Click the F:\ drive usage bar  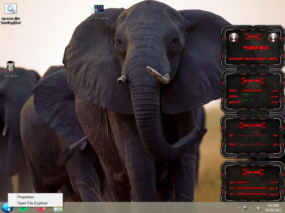click(x=252, y=188)
